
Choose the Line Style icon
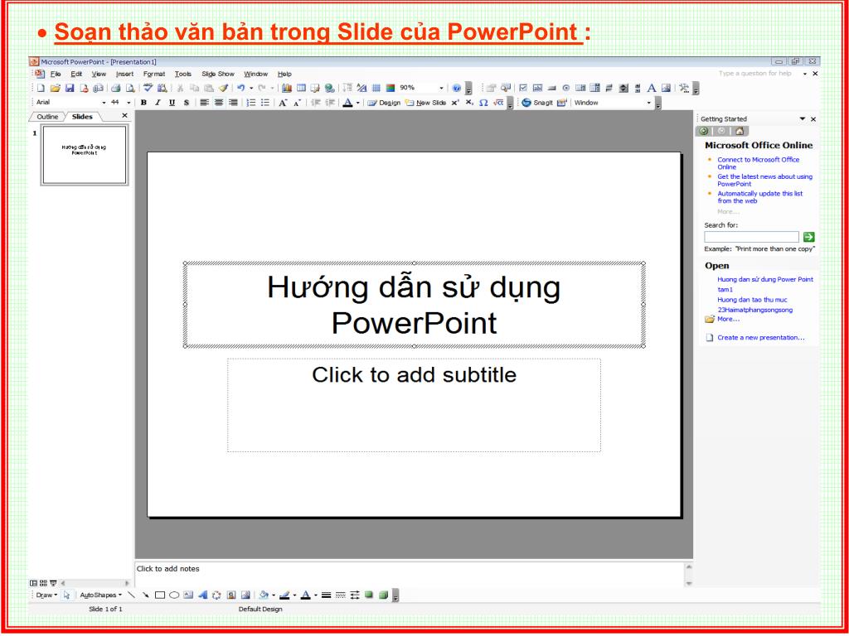(326, 595)
